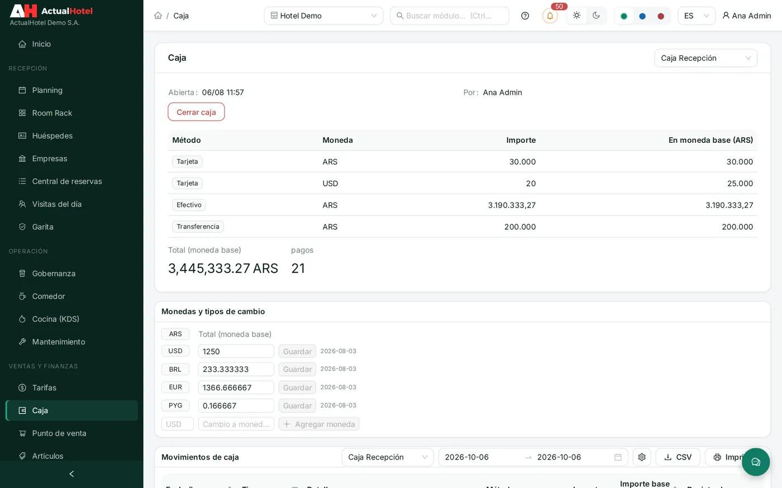Select the blue theme color dot

pyautogui.click(x=642, y=16)
